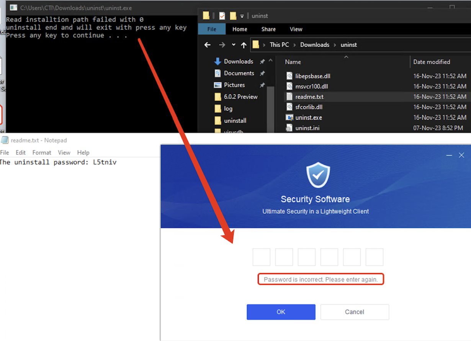Image resolution: width=471 pixels, height=341 pixels.
Task: Open the Customize Quick Access Toolbar dropdown
Action: click(x=242, y=16)
